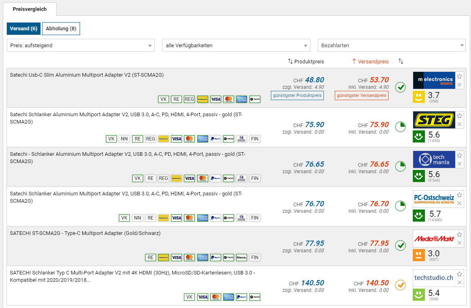The width and height of the screenshot is (471, 308).
Task: Select the Preisvergleich tab
Action: click(30, 9)
